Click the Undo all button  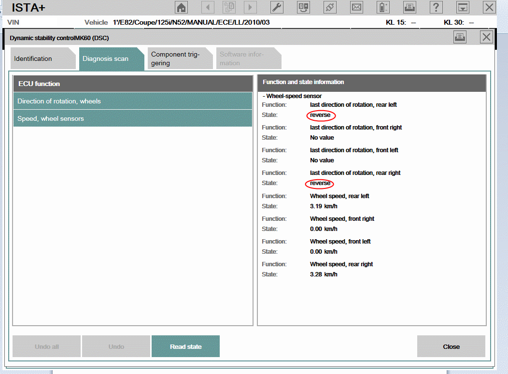pos(47,346)
